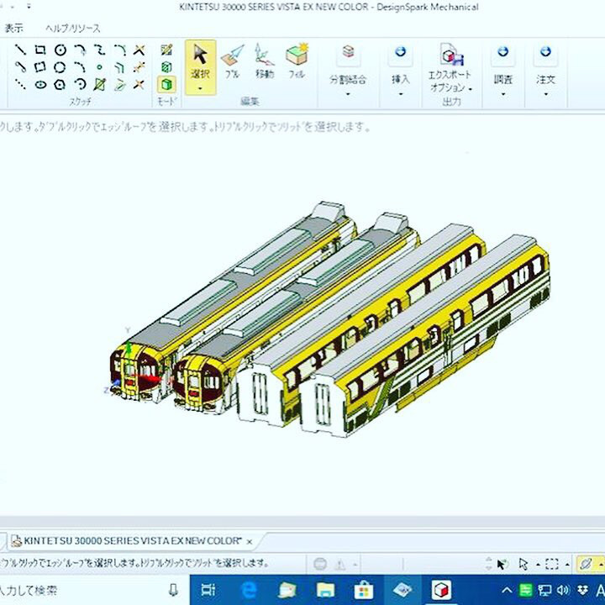
Task: Click the Dropbox tray icon
Action: (582, 590)
